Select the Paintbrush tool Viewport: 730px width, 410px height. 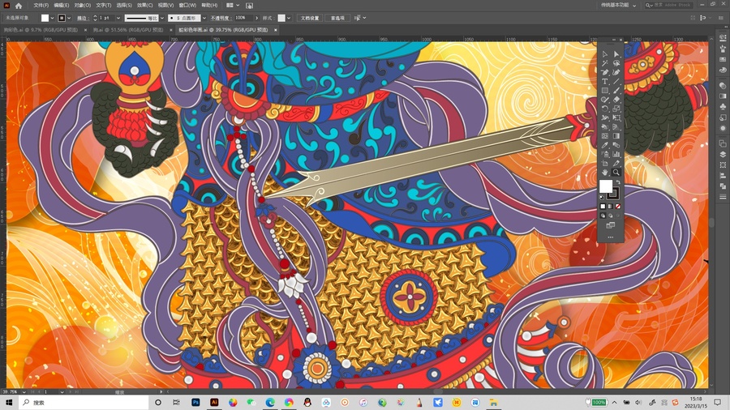[x=616, y=91]
